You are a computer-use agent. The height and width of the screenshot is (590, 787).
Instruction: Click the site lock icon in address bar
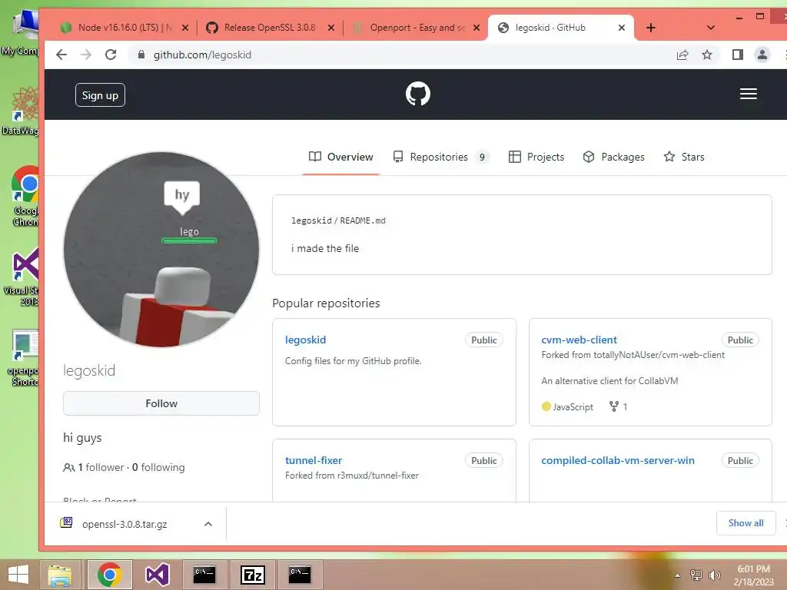click(141, 55)
